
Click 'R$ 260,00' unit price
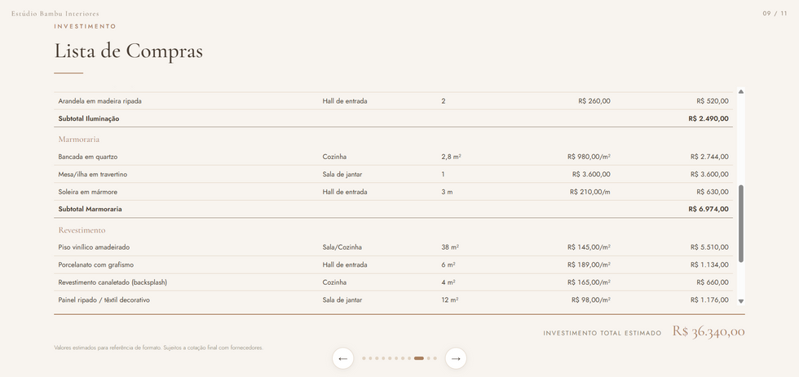(x=594, y=101)
